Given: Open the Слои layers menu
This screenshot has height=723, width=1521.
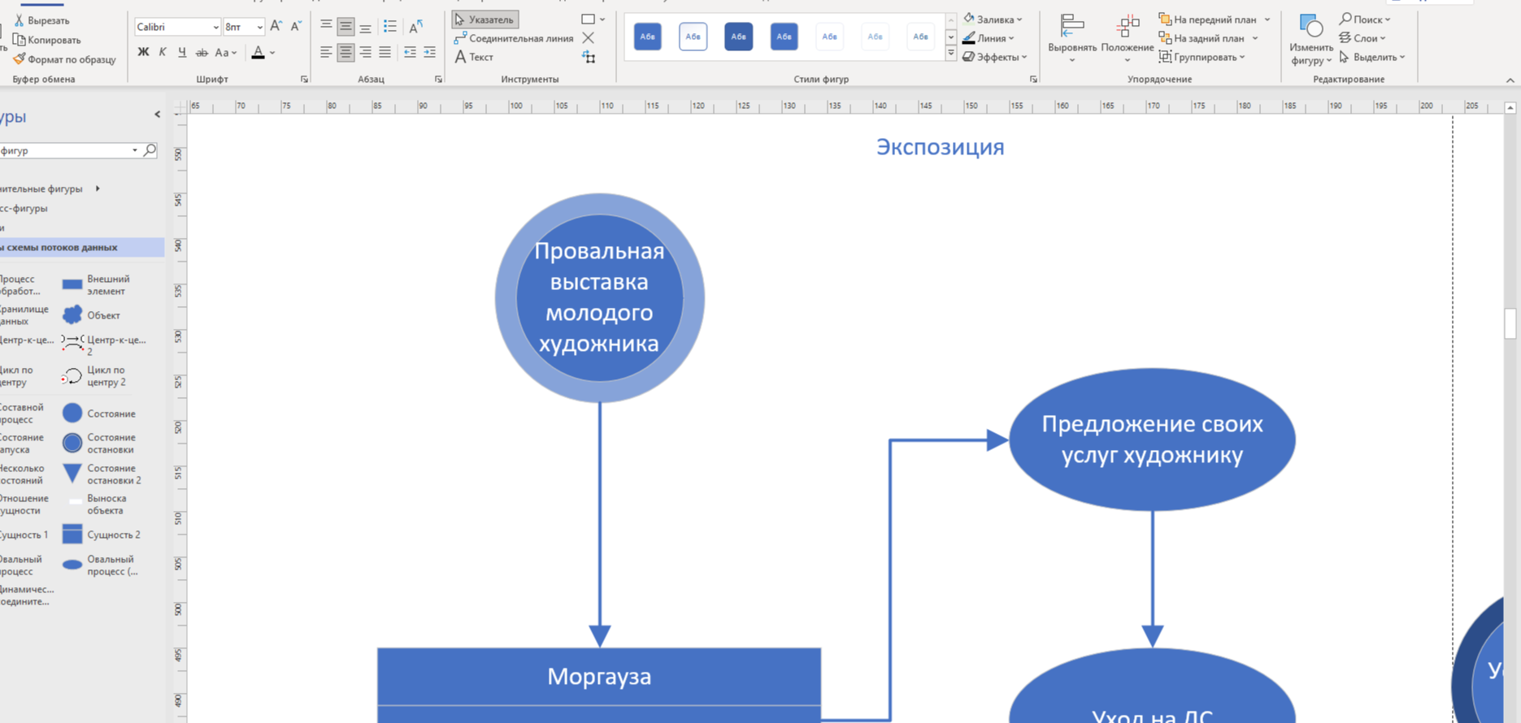Looking at the screenshot, I should (1363, 38).
